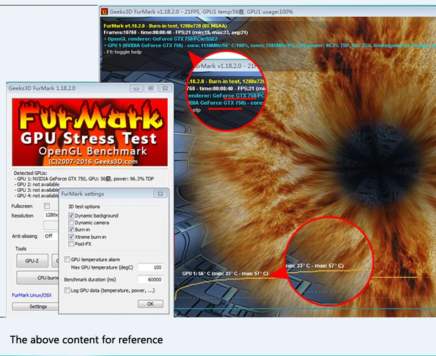This screenshot has height=356, width=436.
Task: Click the 'GPU 2: not available' line
Action: (x=37, y=185)
